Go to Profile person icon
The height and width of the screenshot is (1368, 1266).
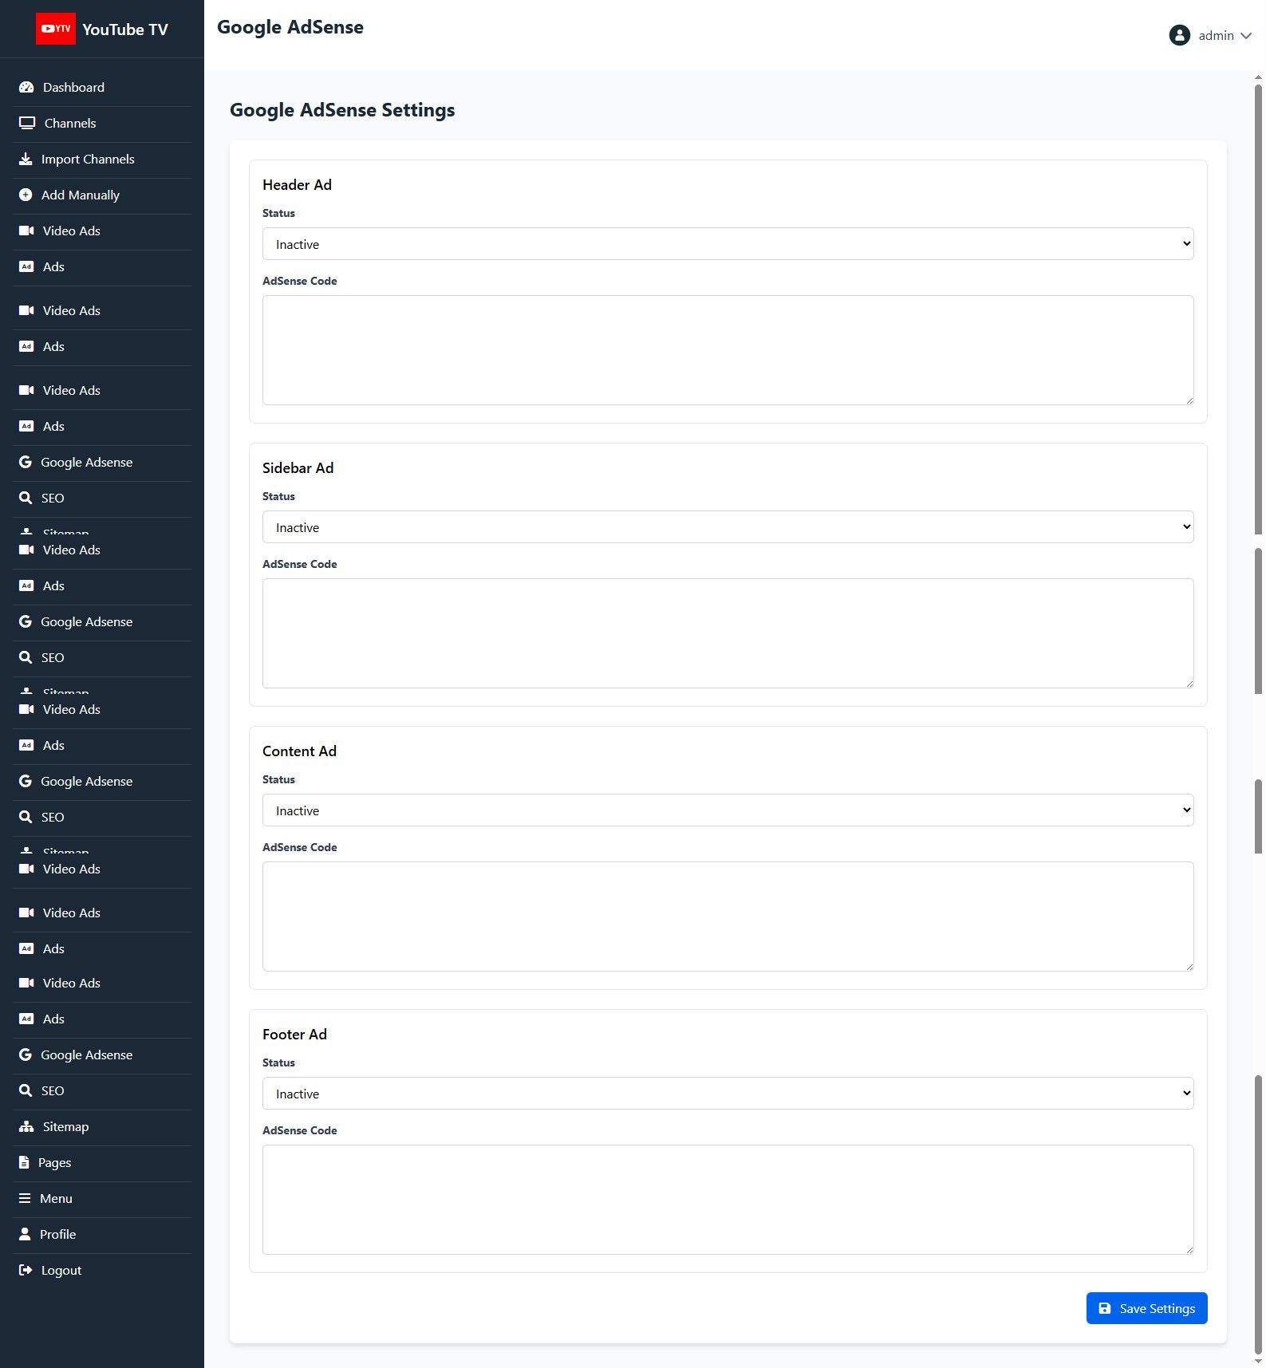click(25, 1234)
